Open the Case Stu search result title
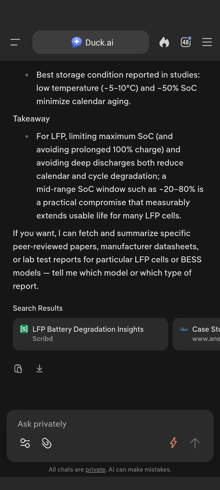 coord(206,329)
